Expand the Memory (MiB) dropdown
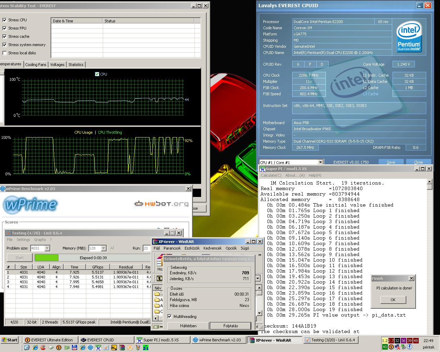 coord(103,248)
